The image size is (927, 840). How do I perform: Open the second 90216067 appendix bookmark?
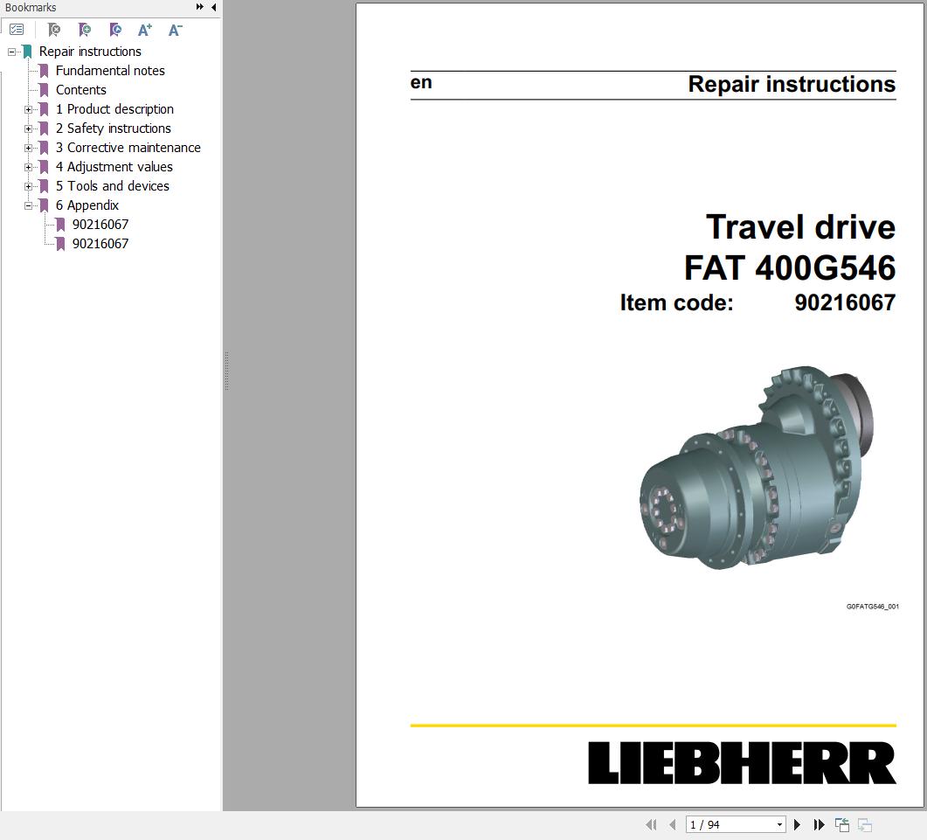point(100,244)
